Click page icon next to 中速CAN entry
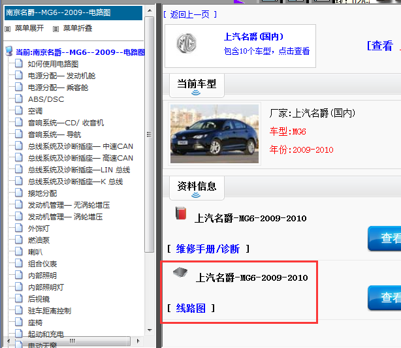The width and height of the screenshot is (401, 348). point(19,146)
